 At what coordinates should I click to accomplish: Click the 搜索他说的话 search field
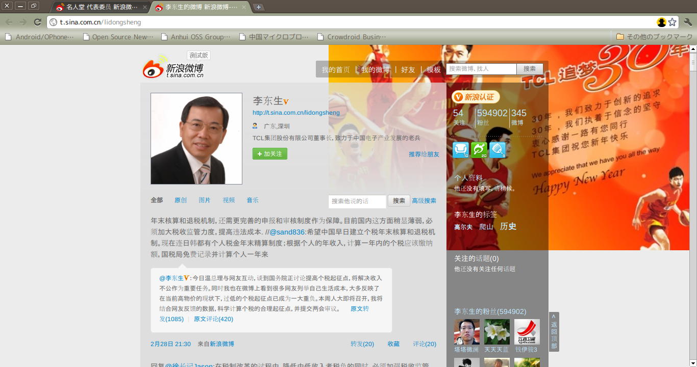point(357,201)
